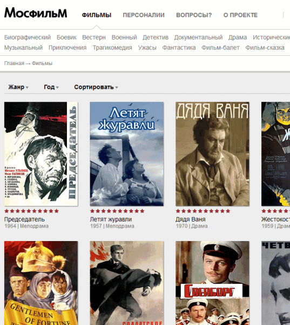Go to Главная breadcrumb
This screenshot has width=290, height=325.
pyautogui.click(x=14, y=63)
